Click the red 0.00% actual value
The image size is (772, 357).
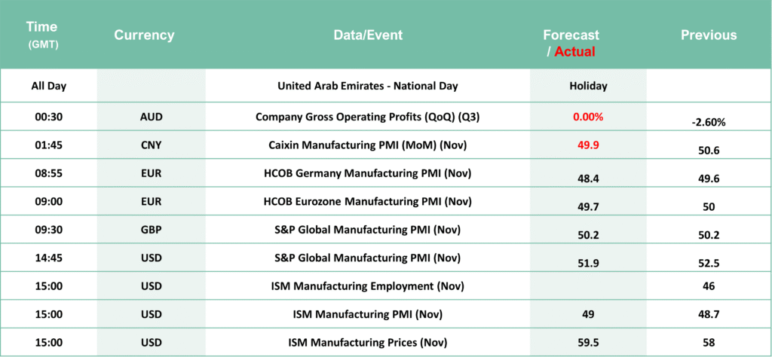(588, 117)
